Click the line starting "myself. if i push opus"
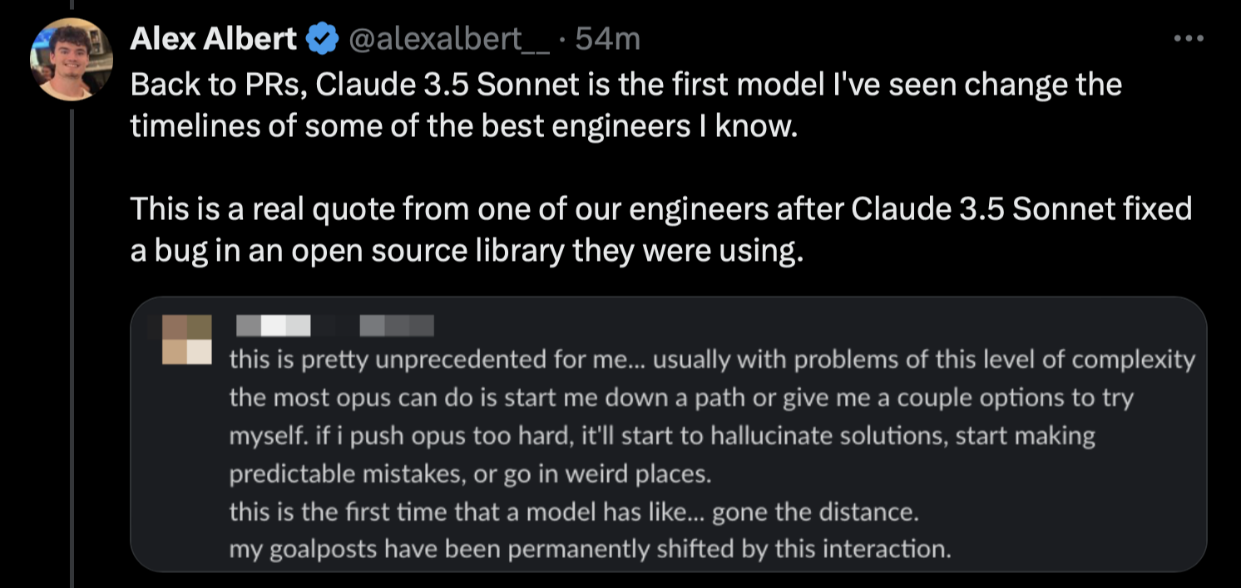 pyautogui.click(x=661, y=436)
